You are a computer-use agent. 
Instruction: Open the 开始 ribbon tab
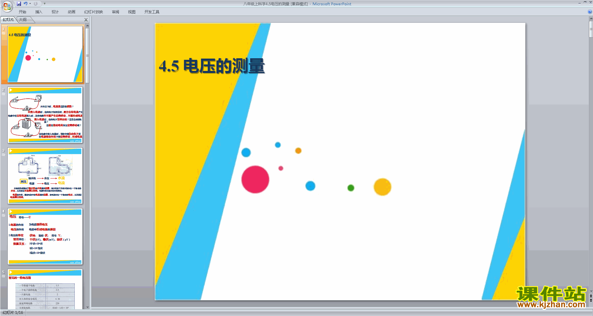click(23, 12)
